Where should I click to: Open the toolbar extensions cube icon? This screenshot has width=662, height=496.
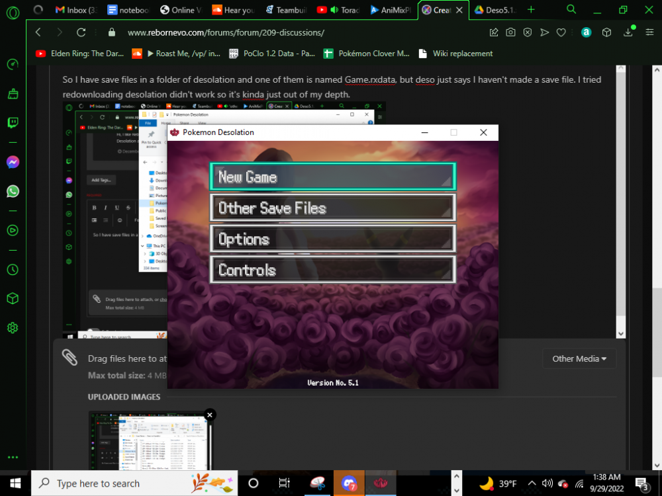[x=606, y=32]
